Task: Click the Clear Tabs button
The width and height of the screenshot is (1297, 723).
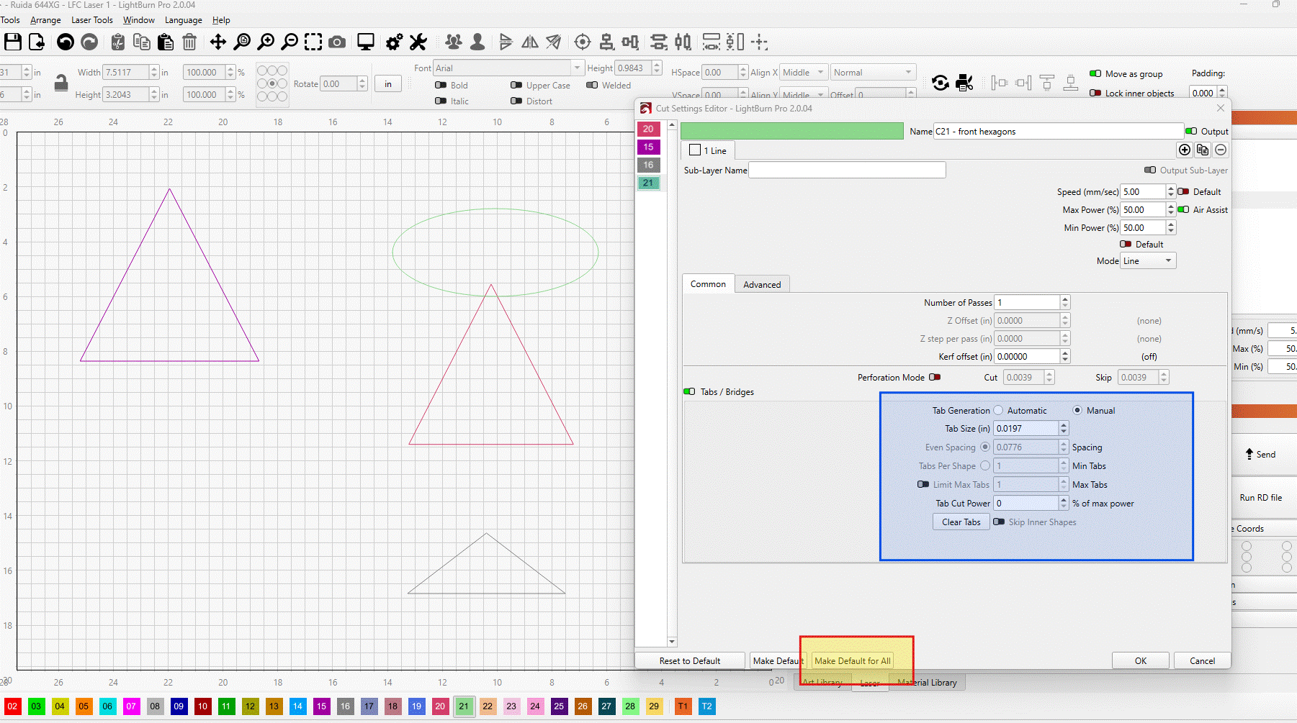Action: 961,522
